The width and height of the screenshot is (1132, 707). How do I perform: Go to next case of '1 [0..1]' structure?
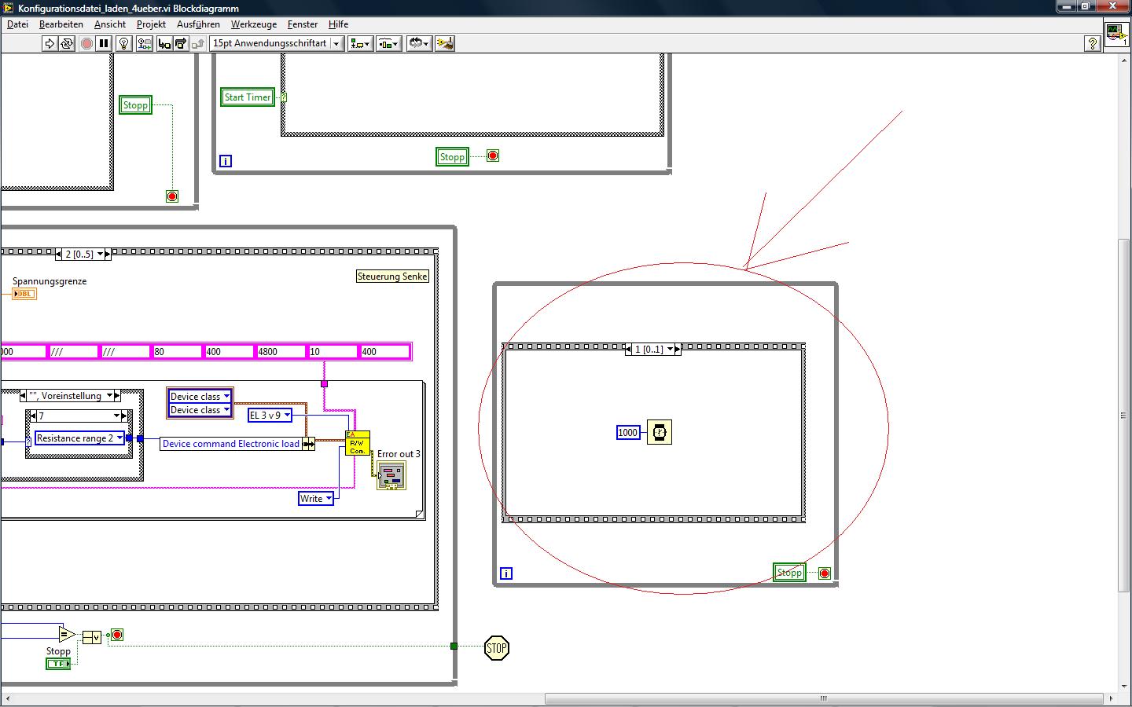pos(678,350)
